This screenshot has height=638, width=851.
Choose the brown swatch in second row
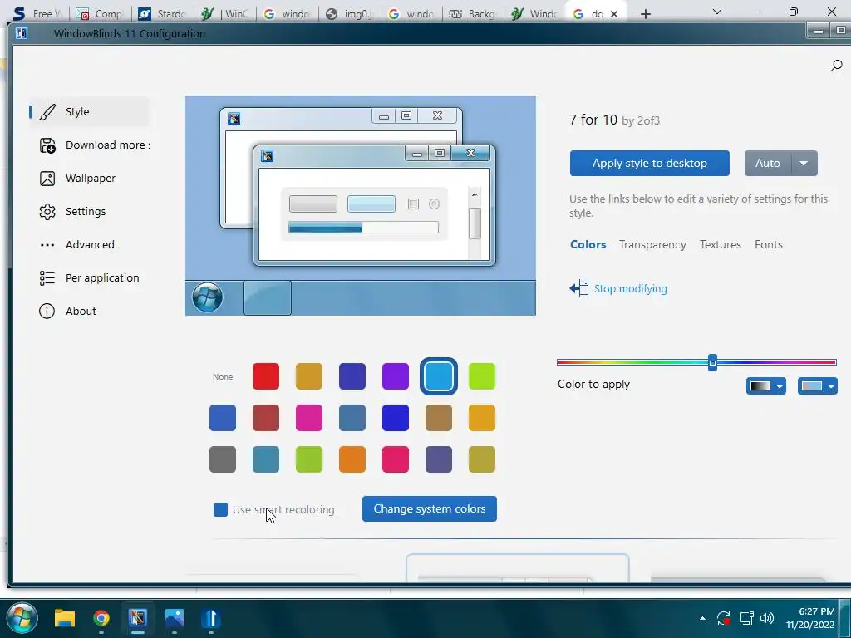click(x=439, y=418)
